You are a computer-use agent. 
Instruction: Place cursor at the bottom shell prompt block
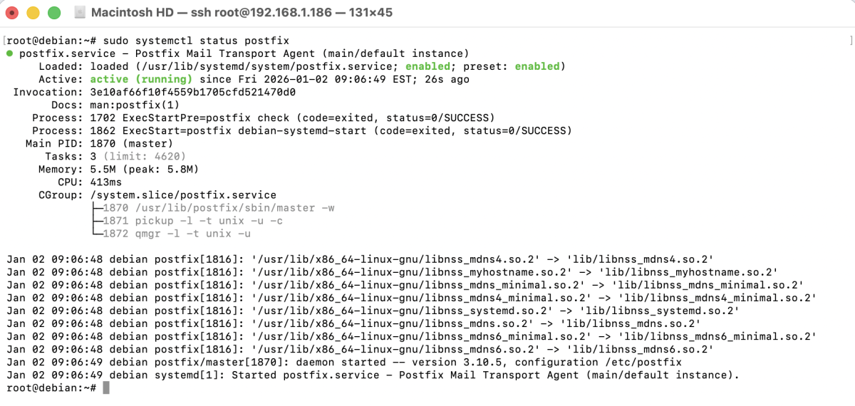(x=106, y=387)
